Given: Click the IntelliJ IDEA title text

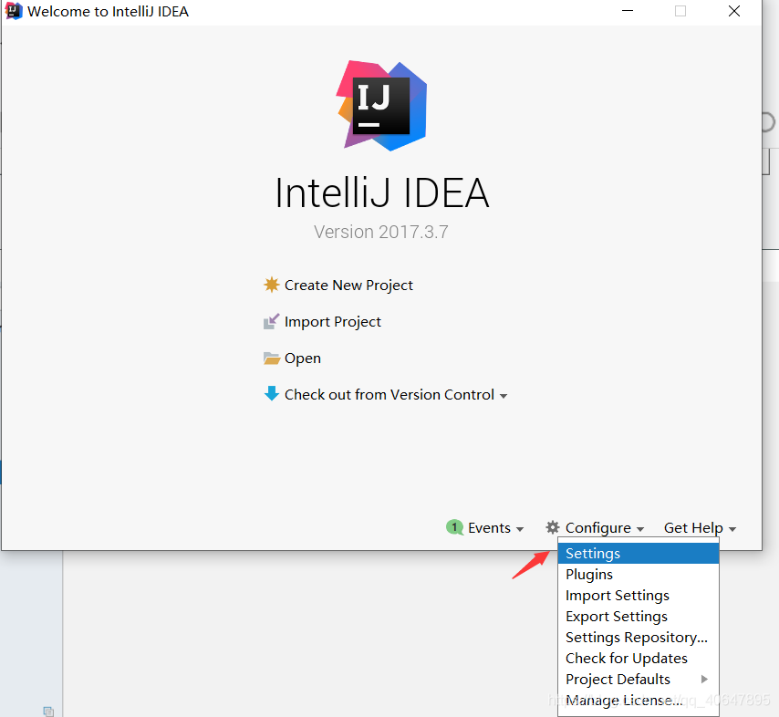Looking at the screenshot, I should click(x=382, y=193).
